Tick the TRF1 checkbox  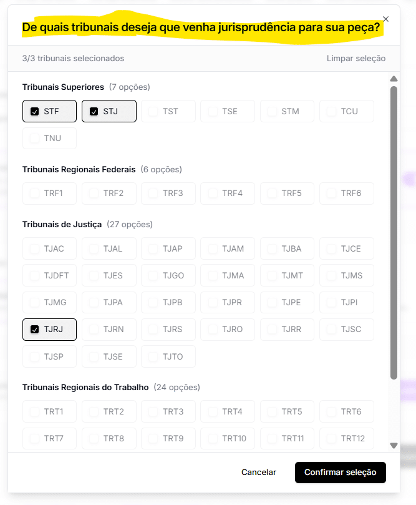click(35, 194)
